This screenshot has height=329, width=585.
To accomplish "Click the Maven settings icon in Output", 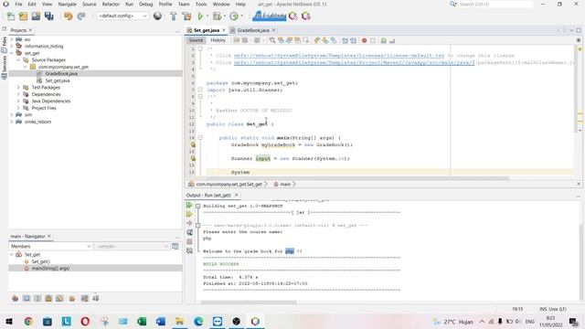I will pos(189,250).
